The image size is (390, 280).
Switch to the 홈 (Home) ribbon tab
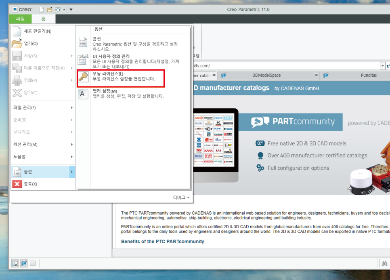point(43,19)
